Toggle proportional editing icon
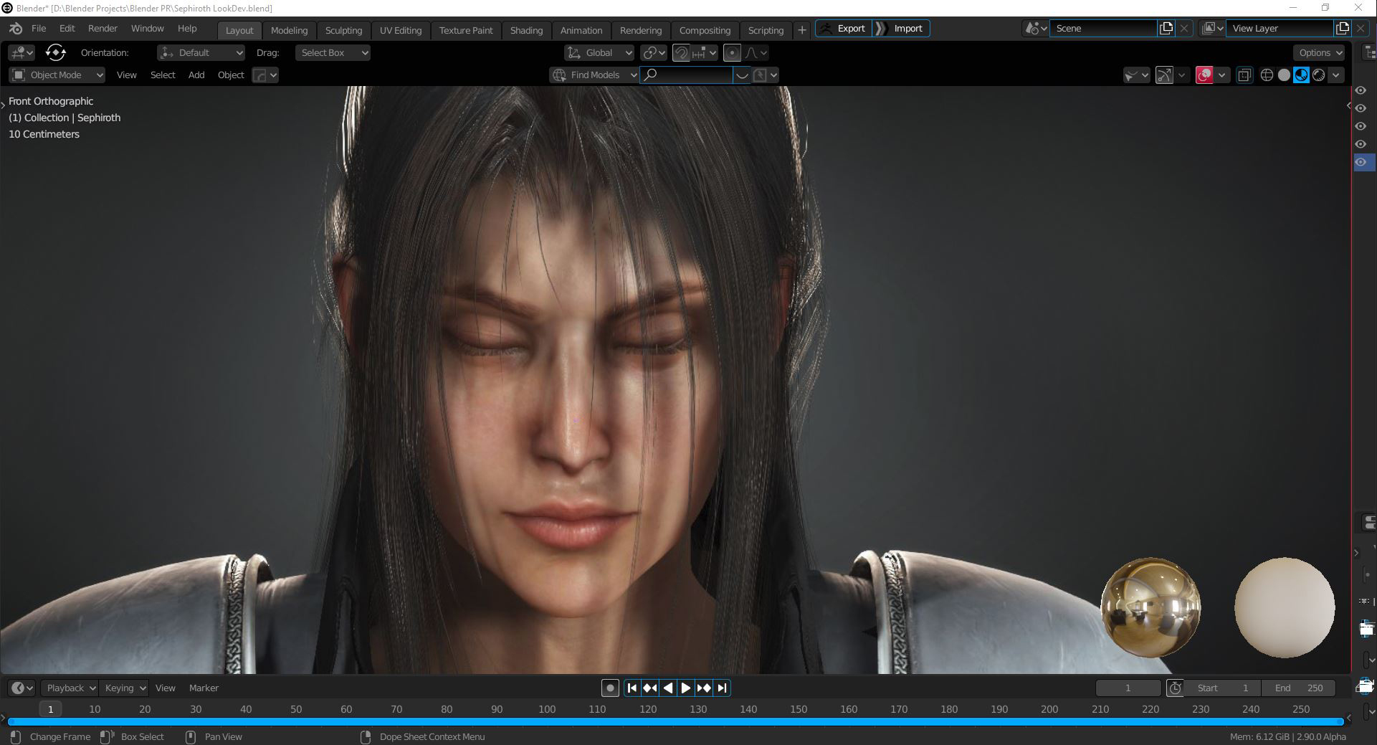 click(732, 52)
